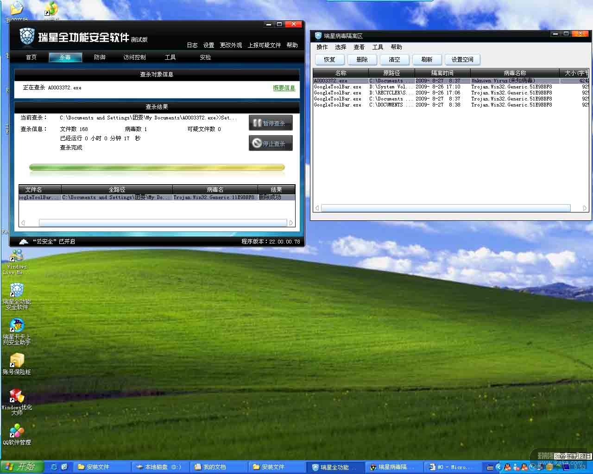Launch the 瑞星卡卡上网安全助手 desktop icon
The height and width of the screenshot is (474, 593).
pyautogui.click(x=17, y=331)
